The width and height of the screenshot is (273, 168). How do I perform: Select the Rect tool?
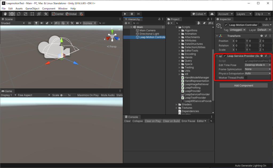pyautogui.click(x=32, y=14)
